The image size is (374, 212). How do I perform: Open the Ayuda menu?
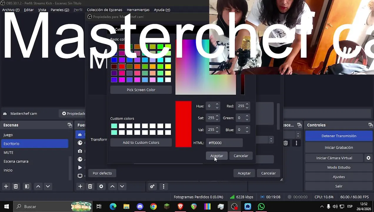(162, 10)
